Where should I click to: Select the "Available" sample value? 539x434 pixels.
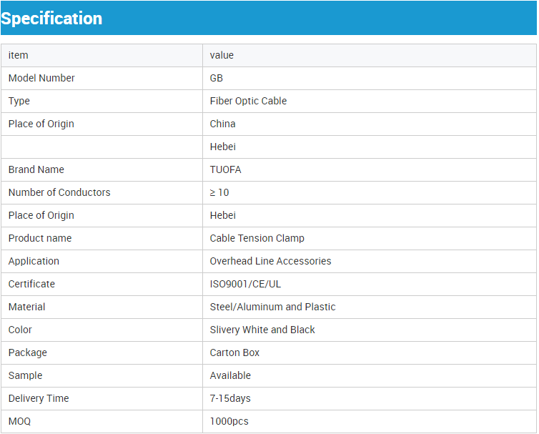(230, 375)
